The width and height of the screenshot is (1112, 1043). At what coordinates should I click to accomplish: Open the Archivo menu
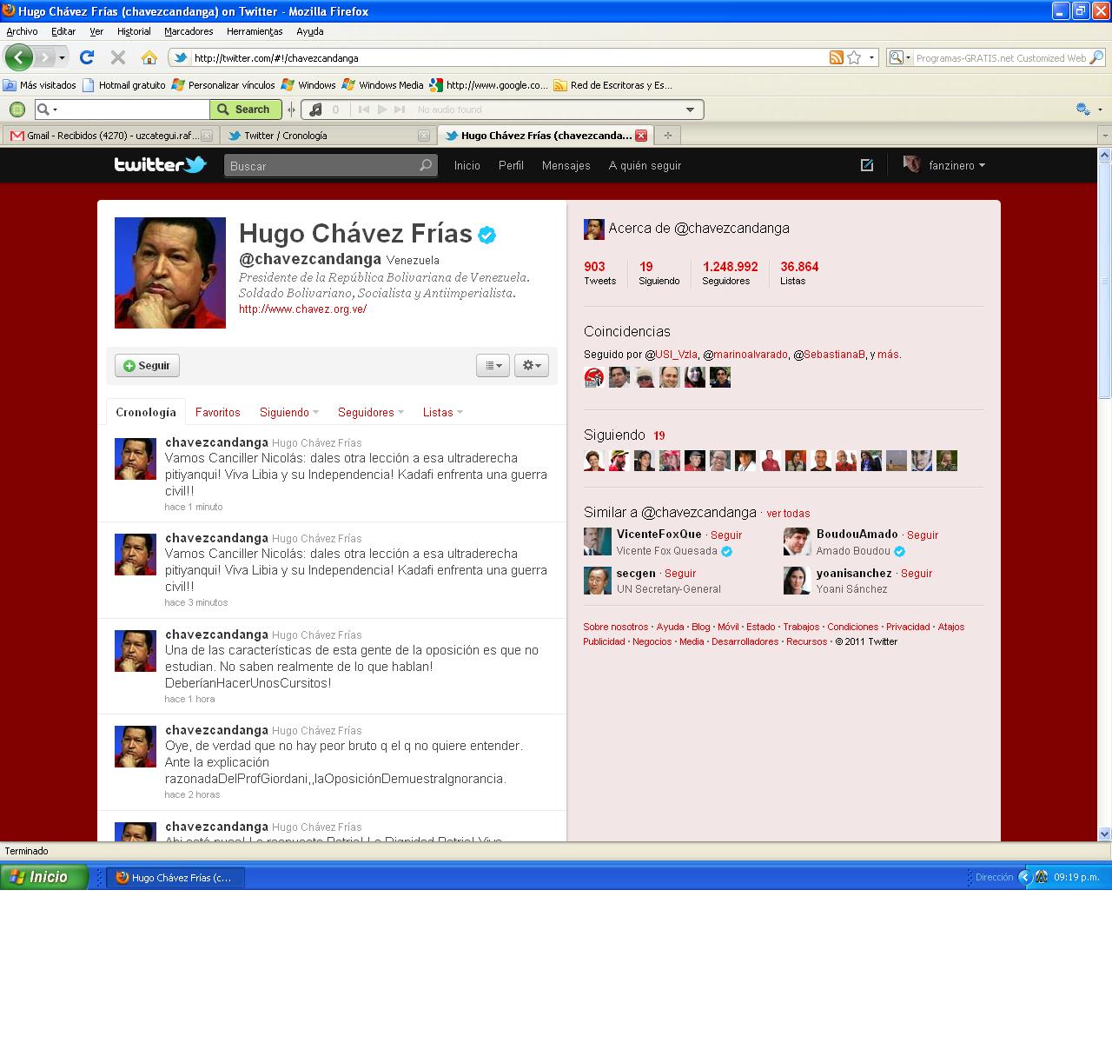(x=22, y=31)
